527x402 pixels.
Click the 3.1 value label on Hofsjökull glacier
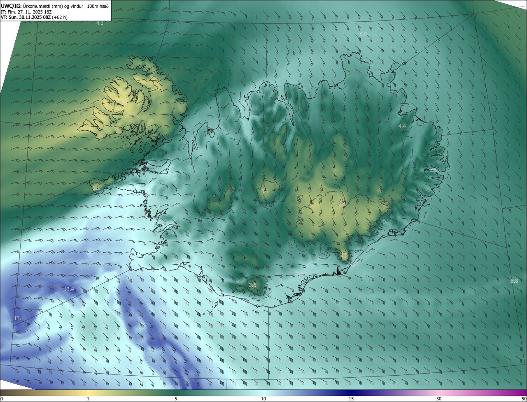[x=265, y=191]
